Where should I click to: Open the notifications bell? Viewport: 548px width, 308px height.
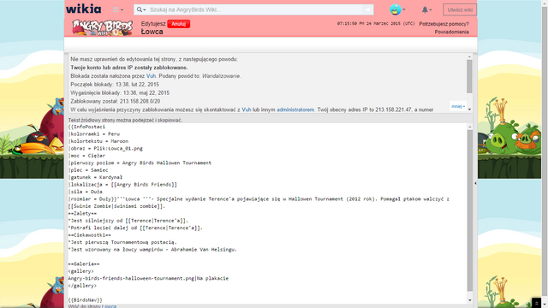pyautogui.click(x=426, y=9)
